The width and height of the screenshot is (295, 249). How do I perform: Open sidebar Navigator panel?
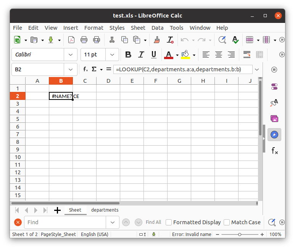[274, 135]
